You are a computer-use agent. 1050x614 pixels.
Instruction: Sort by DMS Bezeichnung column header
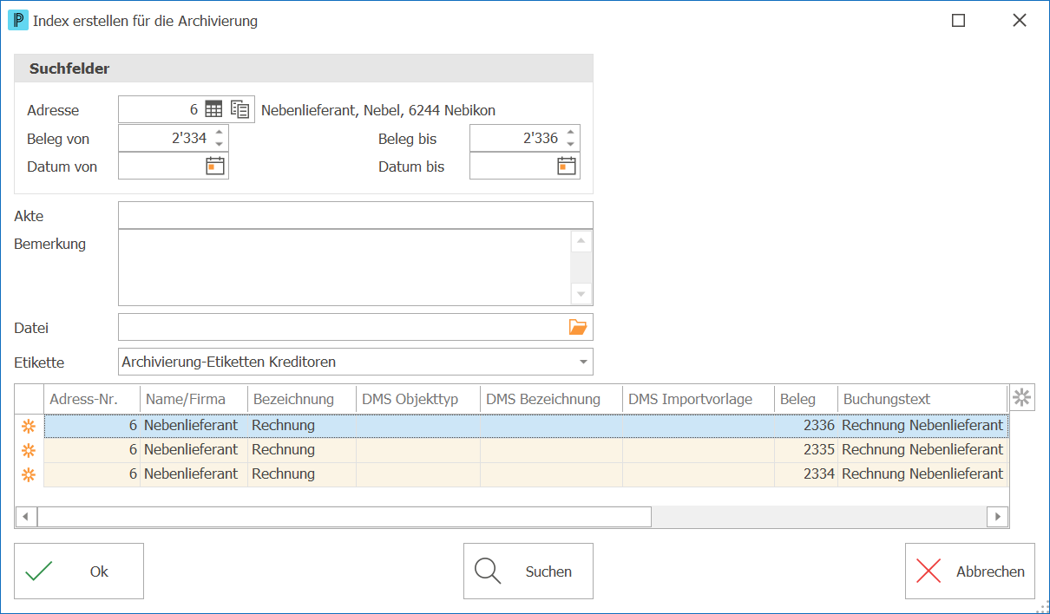coord(552,399)
